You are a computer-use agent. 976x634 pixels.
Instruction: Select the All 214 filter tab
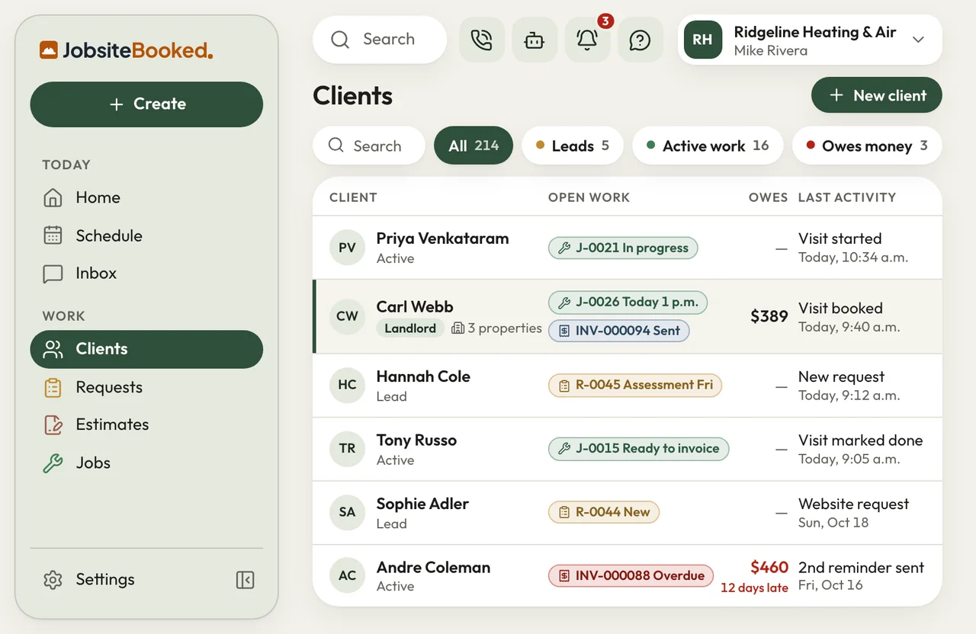(474, 146)
